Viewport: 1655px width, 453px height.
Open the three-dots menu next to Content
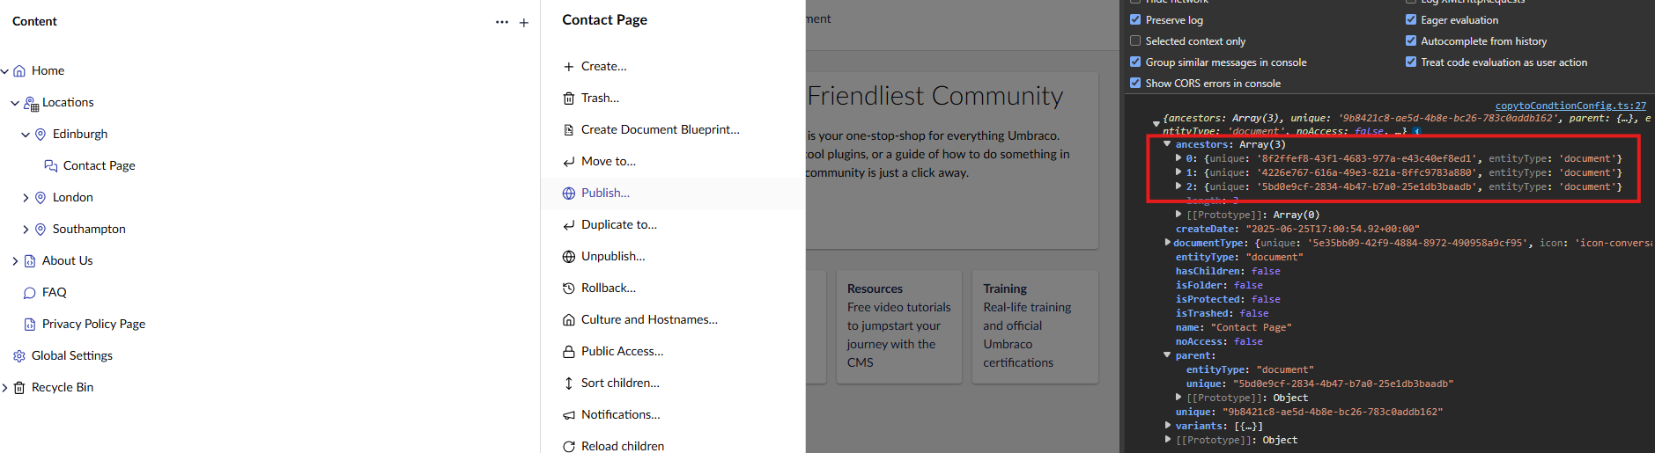502,22
